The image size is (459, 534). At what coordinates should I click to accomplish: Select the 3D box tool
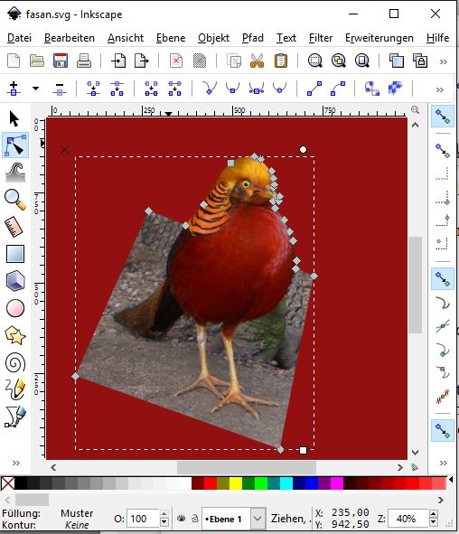pyautogui.click(x=15, y=281)
